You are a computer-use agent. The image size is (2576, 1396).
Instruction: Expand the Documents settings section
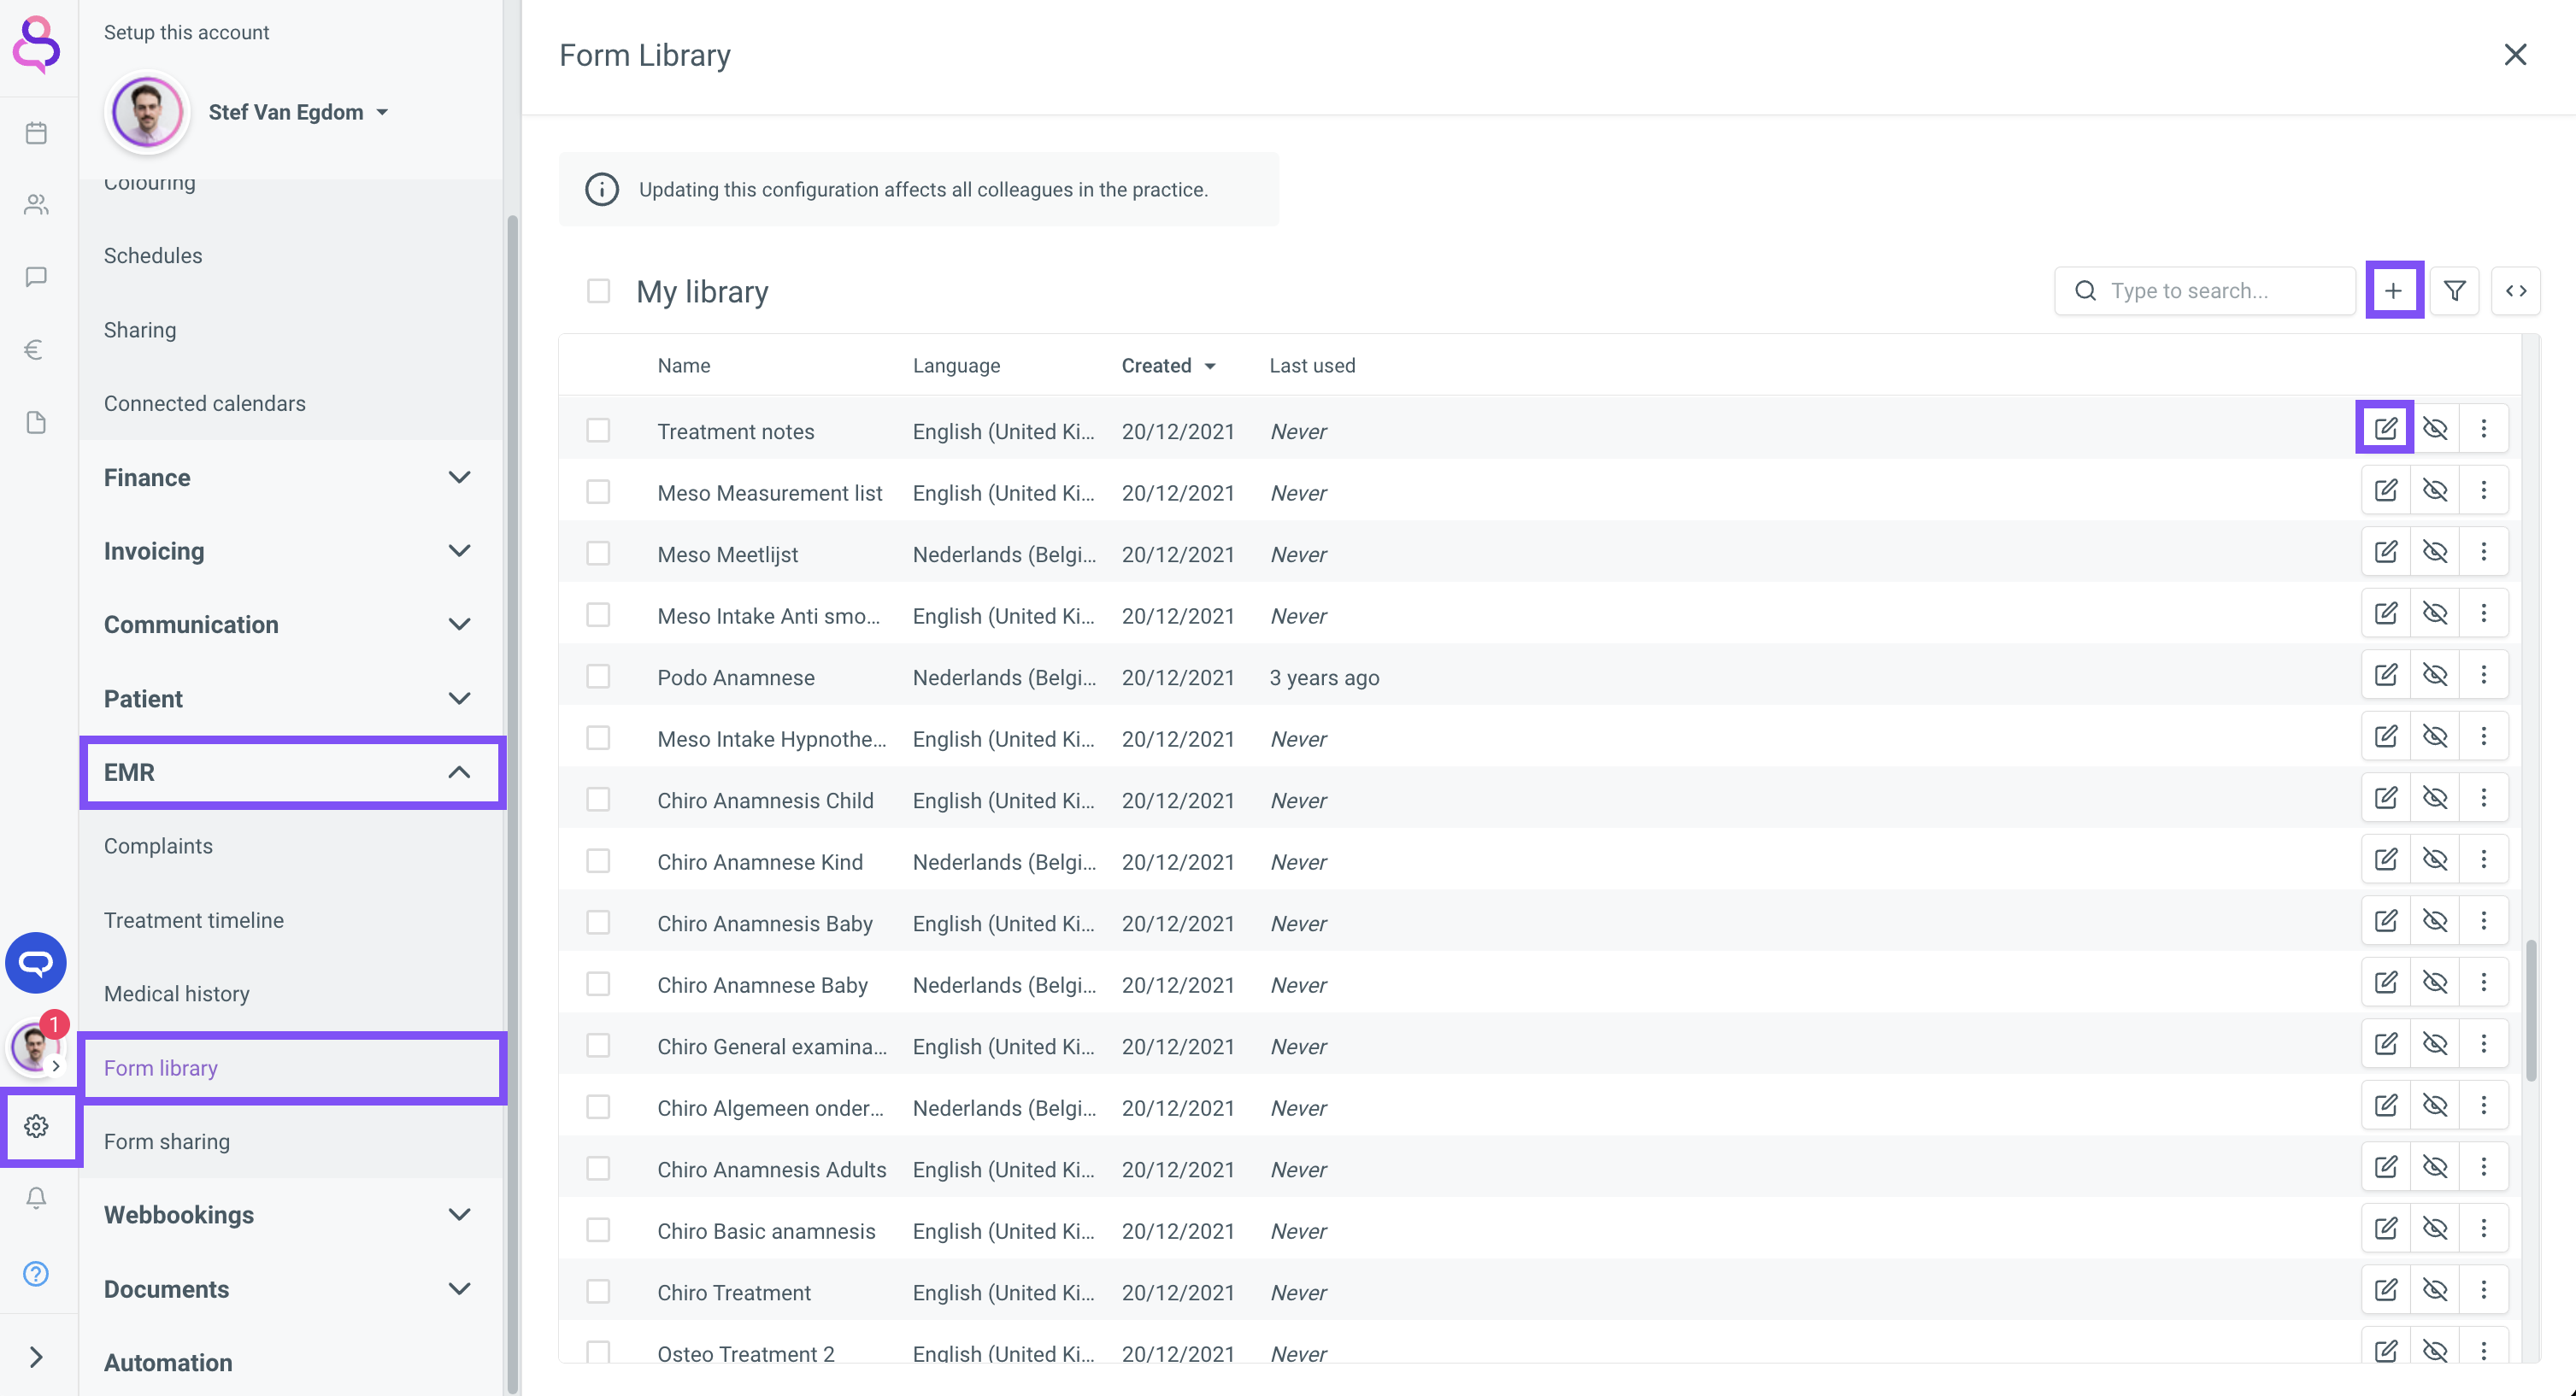[290, 1289]
